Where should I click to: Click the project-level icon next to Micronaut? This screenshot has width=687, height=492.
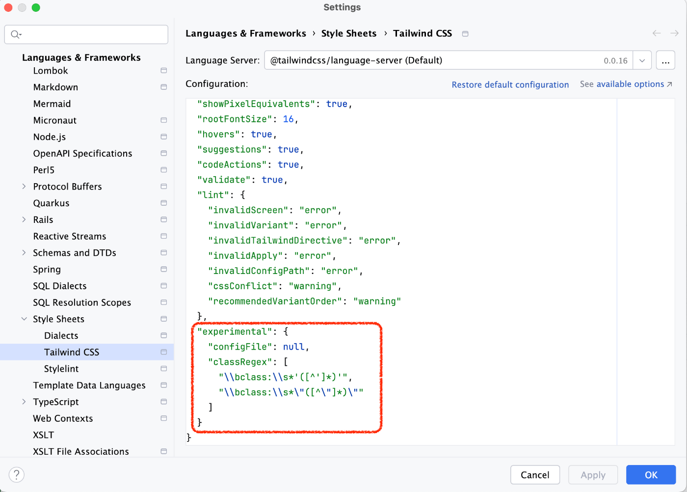coord(164,120)
